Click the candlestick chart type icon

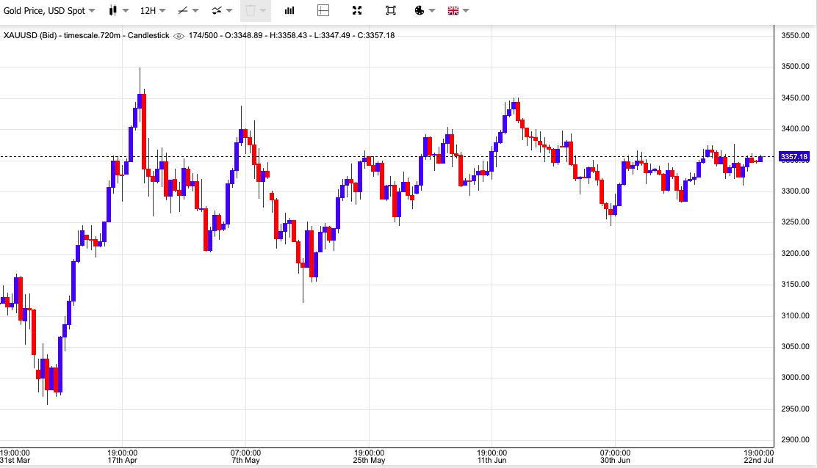tap(113, 10)
